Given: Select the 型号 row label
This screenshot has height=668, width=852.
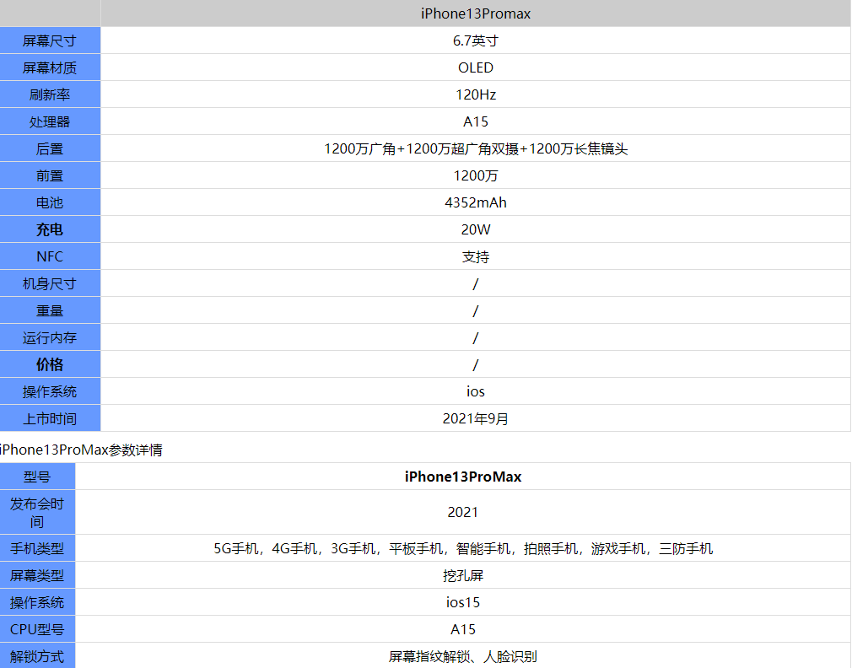Looking at the screenshot, I should pyautogui.click(x=37, y=477).
